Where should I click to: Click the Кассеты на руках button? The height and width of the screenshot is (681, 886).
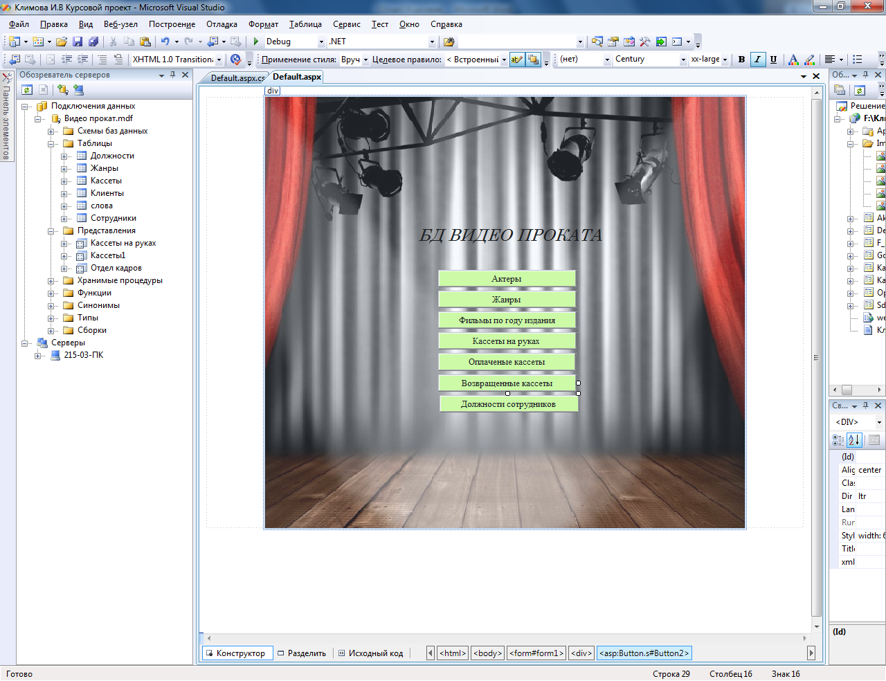[x=507, y=340]
